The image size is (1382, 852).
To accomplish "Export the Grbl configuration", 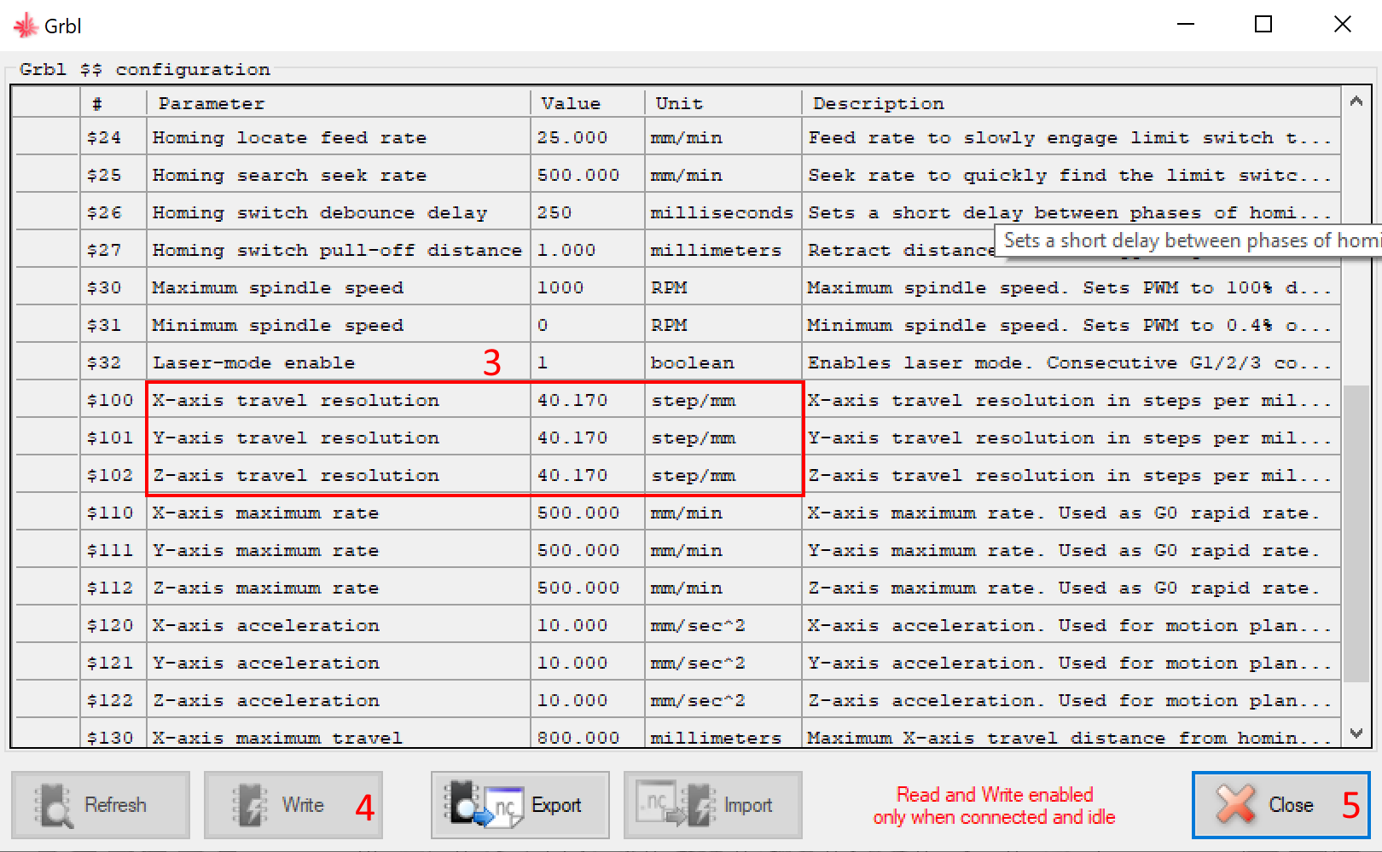I will pos(520,805).
